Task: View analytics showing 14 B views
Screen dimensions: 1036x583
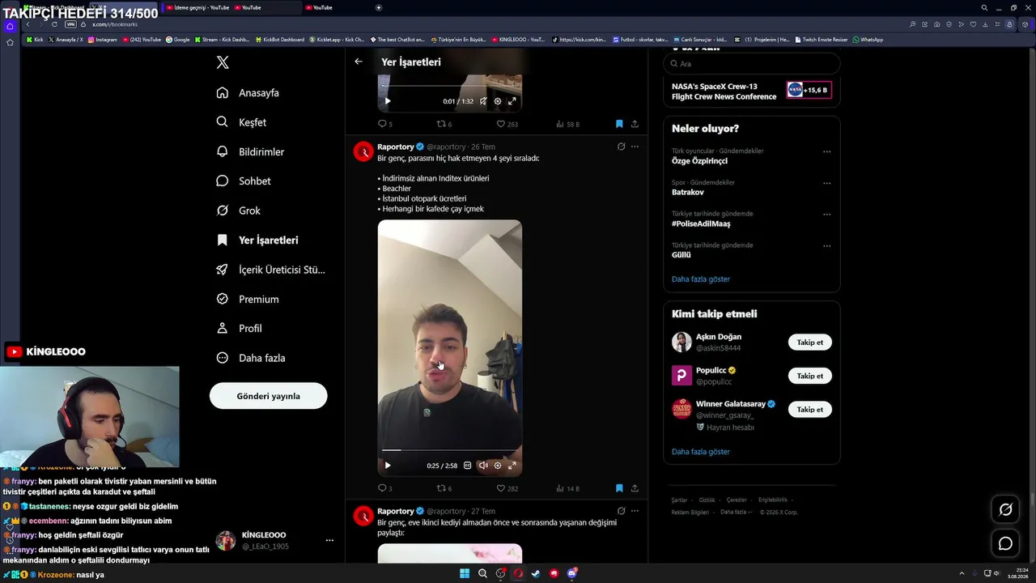Action: tap(567, 488)
